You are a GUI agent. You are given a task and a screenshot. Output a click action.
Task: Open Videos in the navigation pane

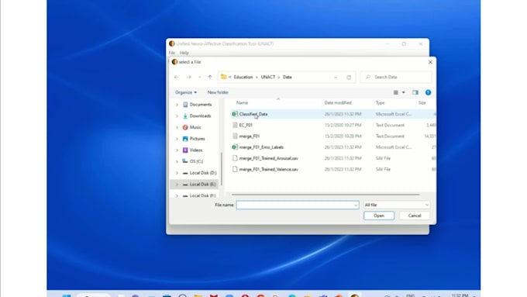pyautogui.click(x=192, y=150)
